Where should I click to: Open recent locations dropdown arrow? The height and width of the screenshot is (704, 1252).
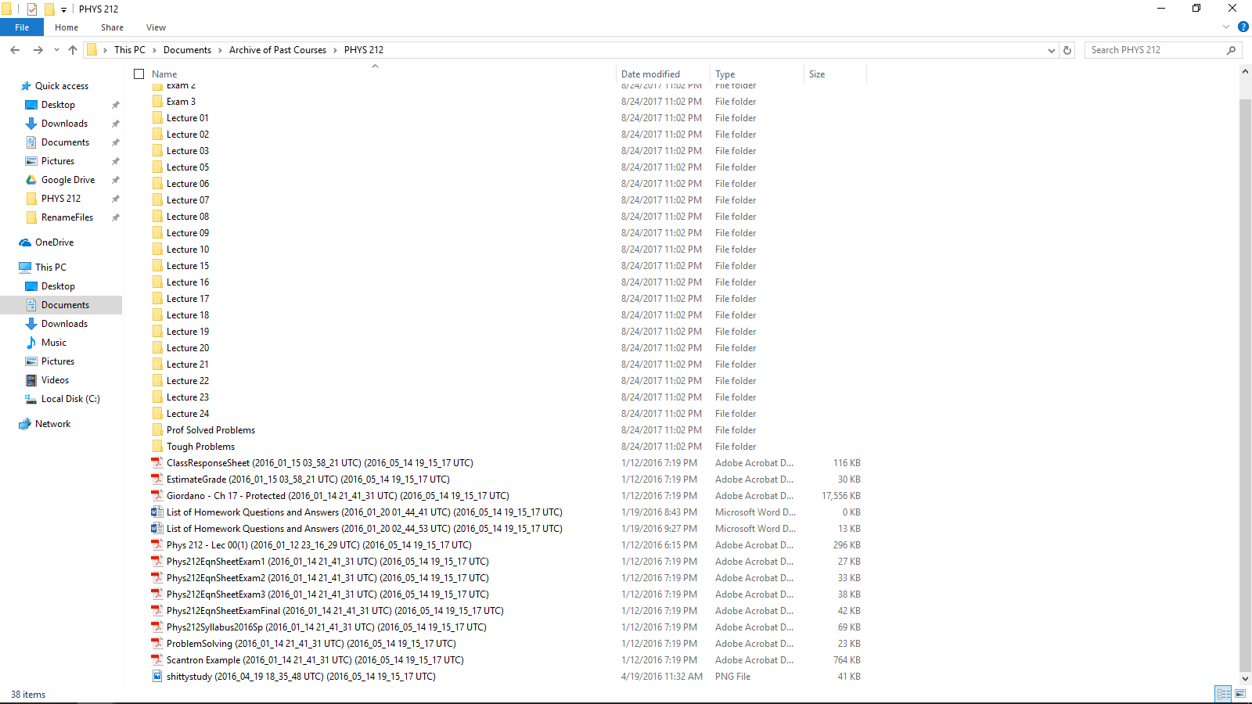(x=56, y=50)
